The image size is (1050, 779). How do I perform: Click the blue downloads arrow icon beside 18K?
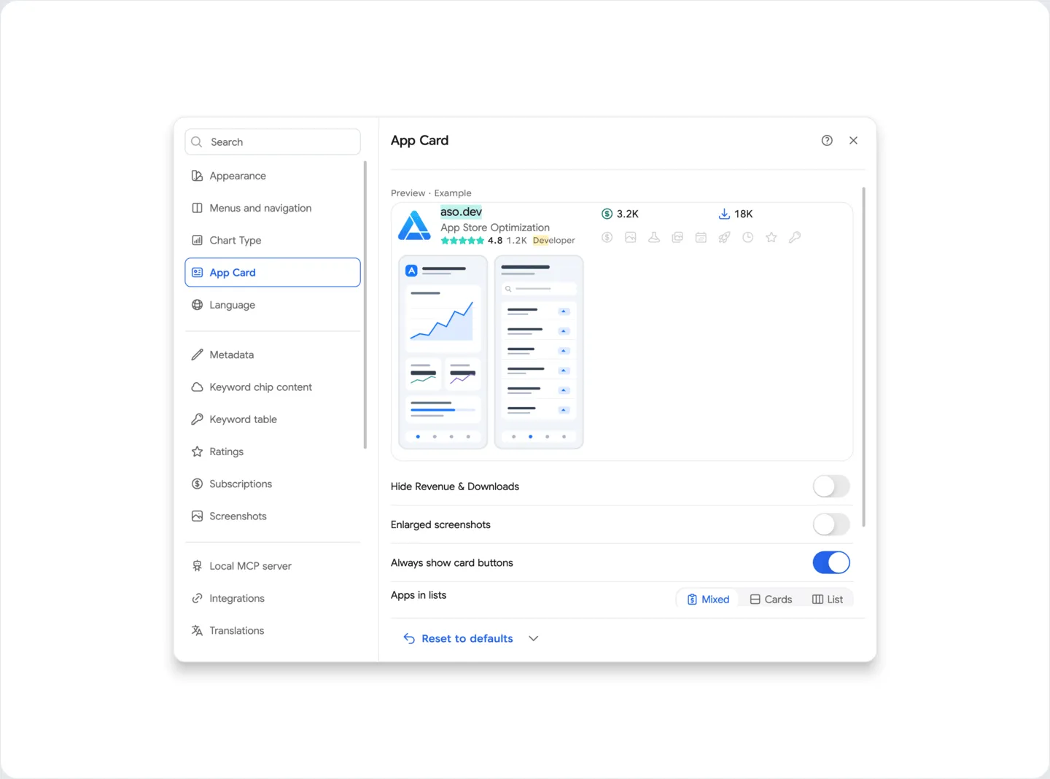coord(724,214)
